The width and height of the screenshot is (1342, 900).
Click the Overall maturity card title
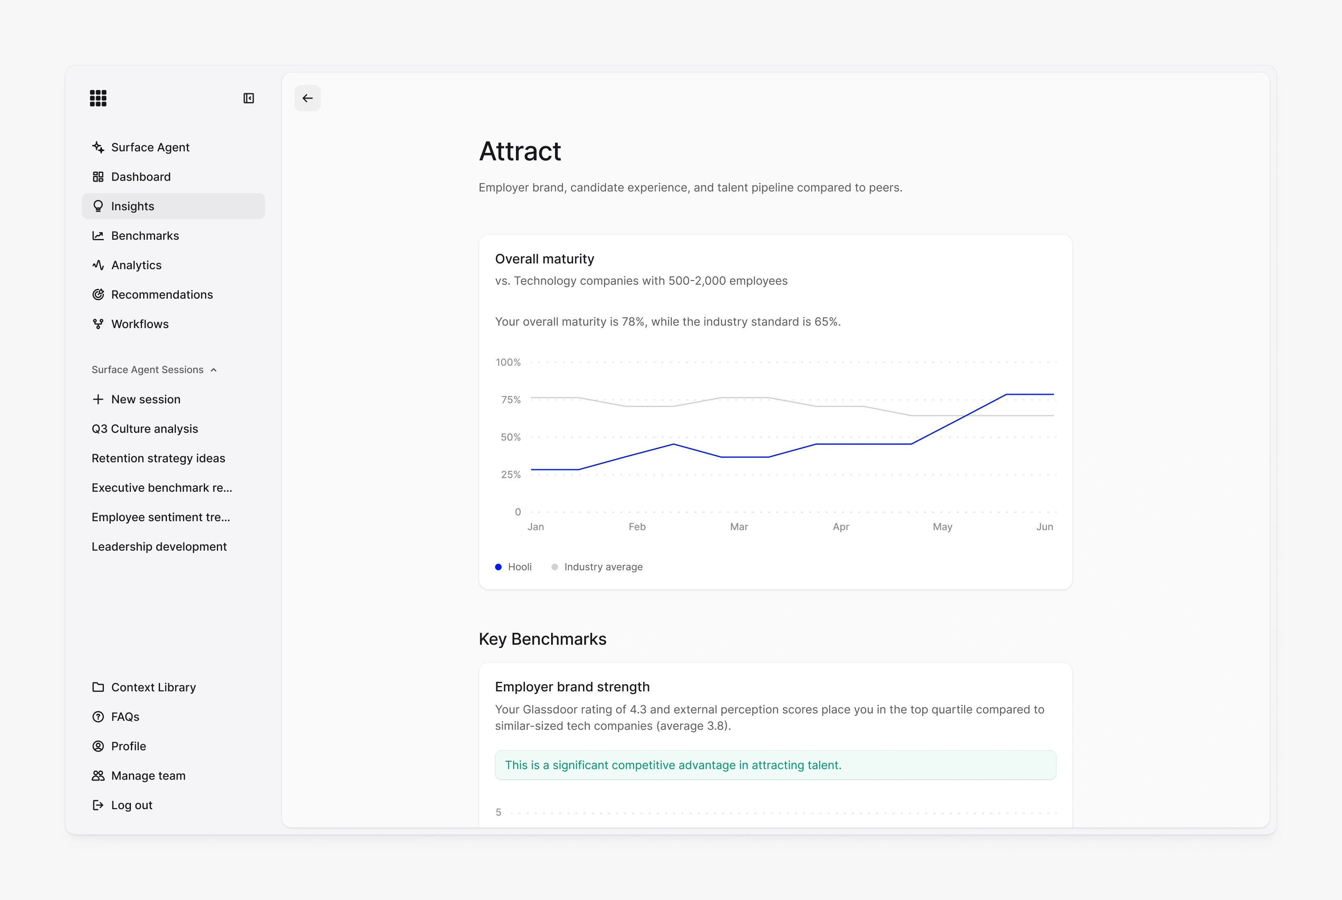(x=545, y=259)
